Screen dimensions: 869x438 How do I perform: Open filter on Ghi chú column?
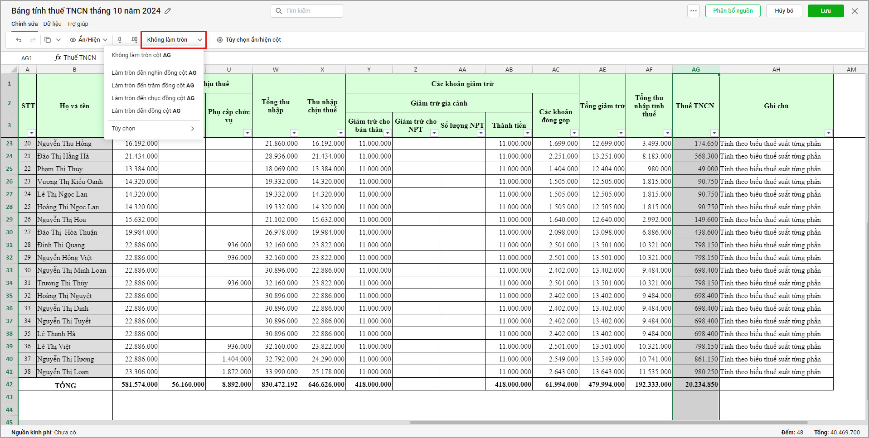(x=828, y=133)
